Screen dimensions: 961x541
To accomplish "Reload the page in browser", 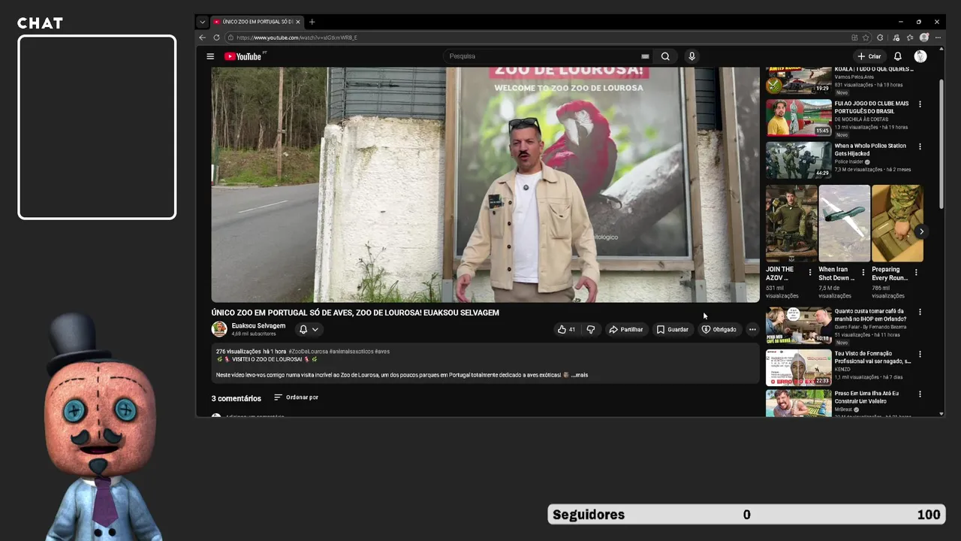I will click(216, 38).
